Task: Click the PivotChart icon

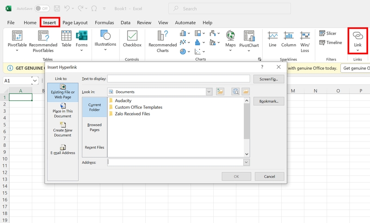Action: coord(249,36)
